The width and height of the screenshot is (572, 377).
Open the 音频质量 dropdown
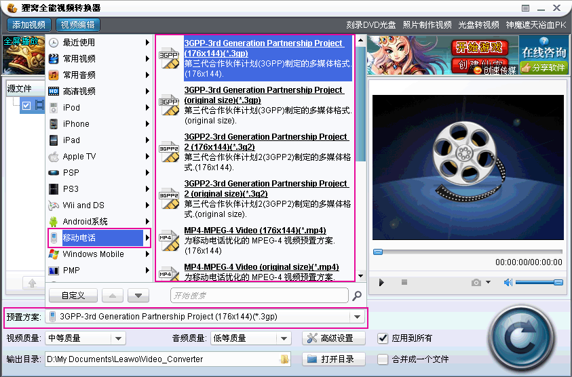point(284,338)
